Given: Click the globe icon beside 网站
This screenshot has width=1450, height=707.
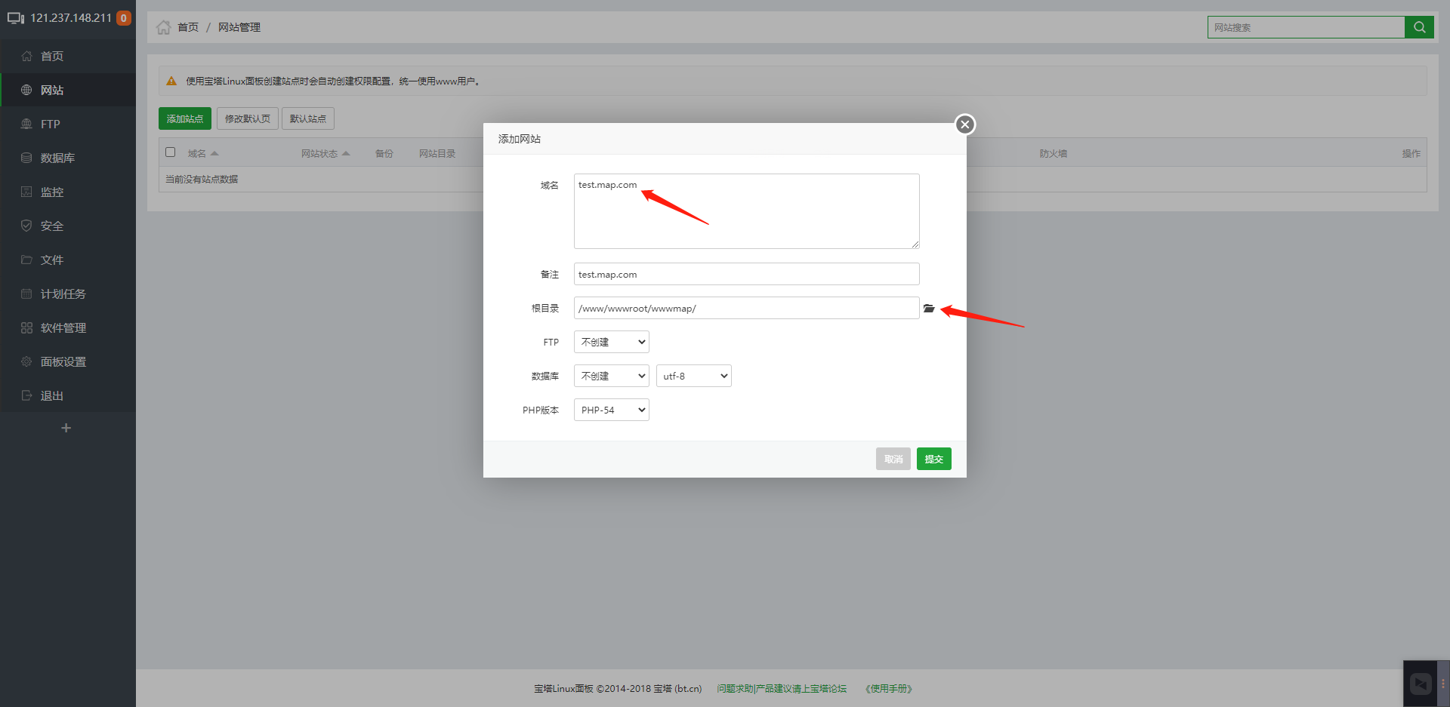Looking at the screenshot, I should coord(26,90).
